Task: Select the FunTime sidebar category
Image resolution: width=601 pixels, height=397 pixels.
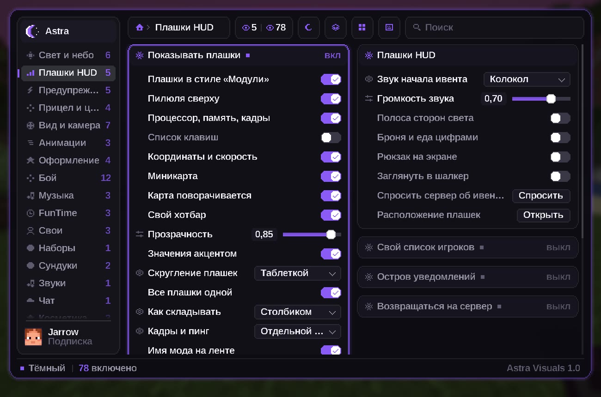Action: click(68, 213)
